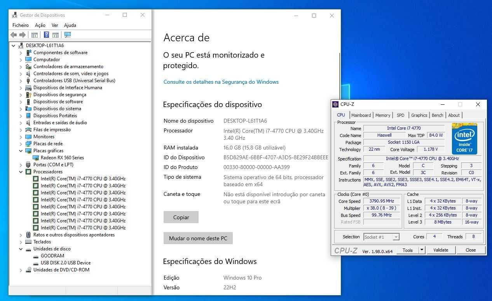Click the Copiar button
This screenshot has width=492, height=301.
point(181,217)
